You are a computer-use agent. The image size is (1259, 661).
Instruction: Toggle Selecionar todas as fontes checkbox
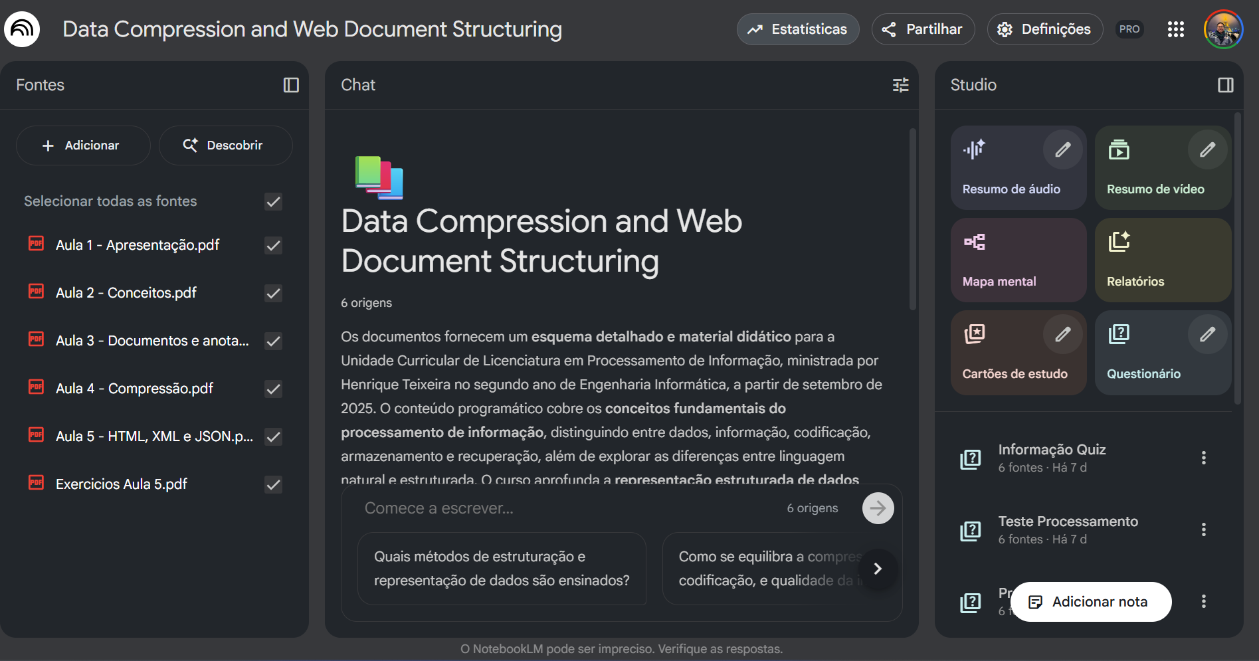coord(273,201)
